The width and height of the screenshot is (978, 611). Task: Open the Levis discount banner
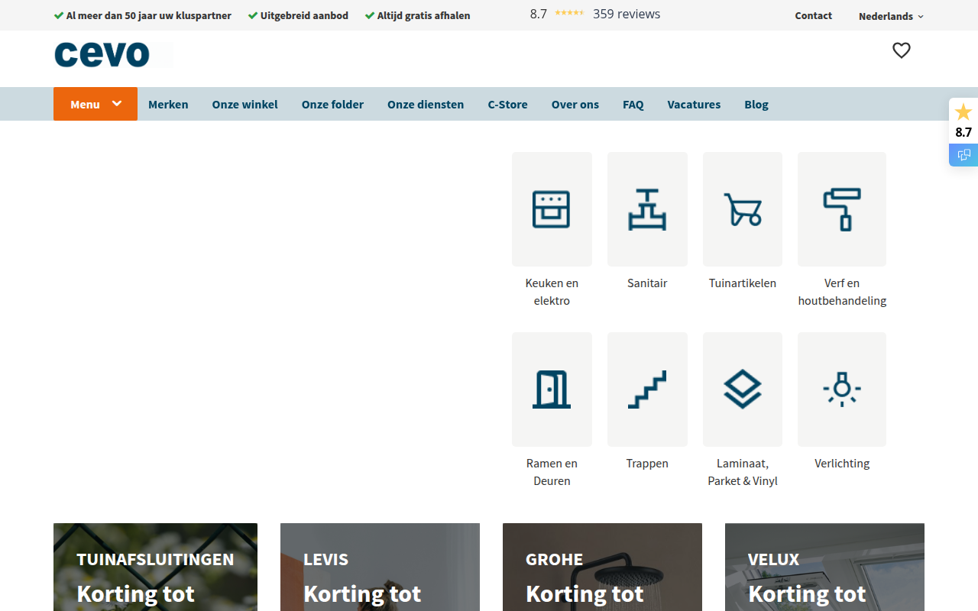[380, 567]
